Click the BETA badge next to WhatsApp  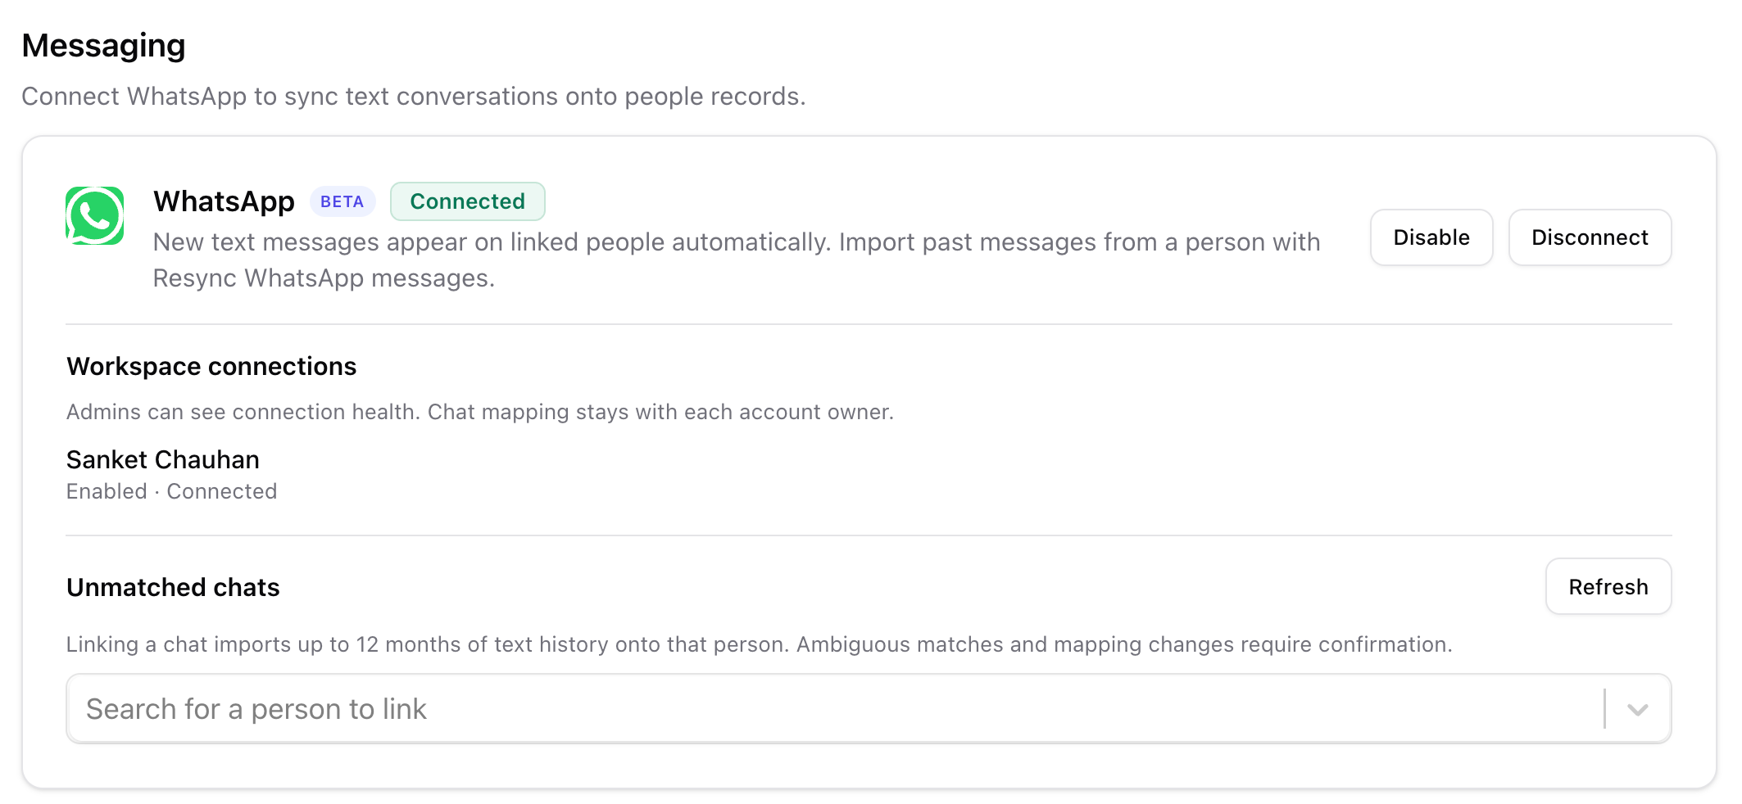(x=343, y=201)
